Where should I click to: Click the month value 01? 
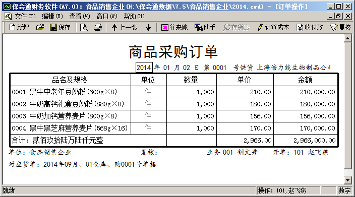tap(166, 68)
